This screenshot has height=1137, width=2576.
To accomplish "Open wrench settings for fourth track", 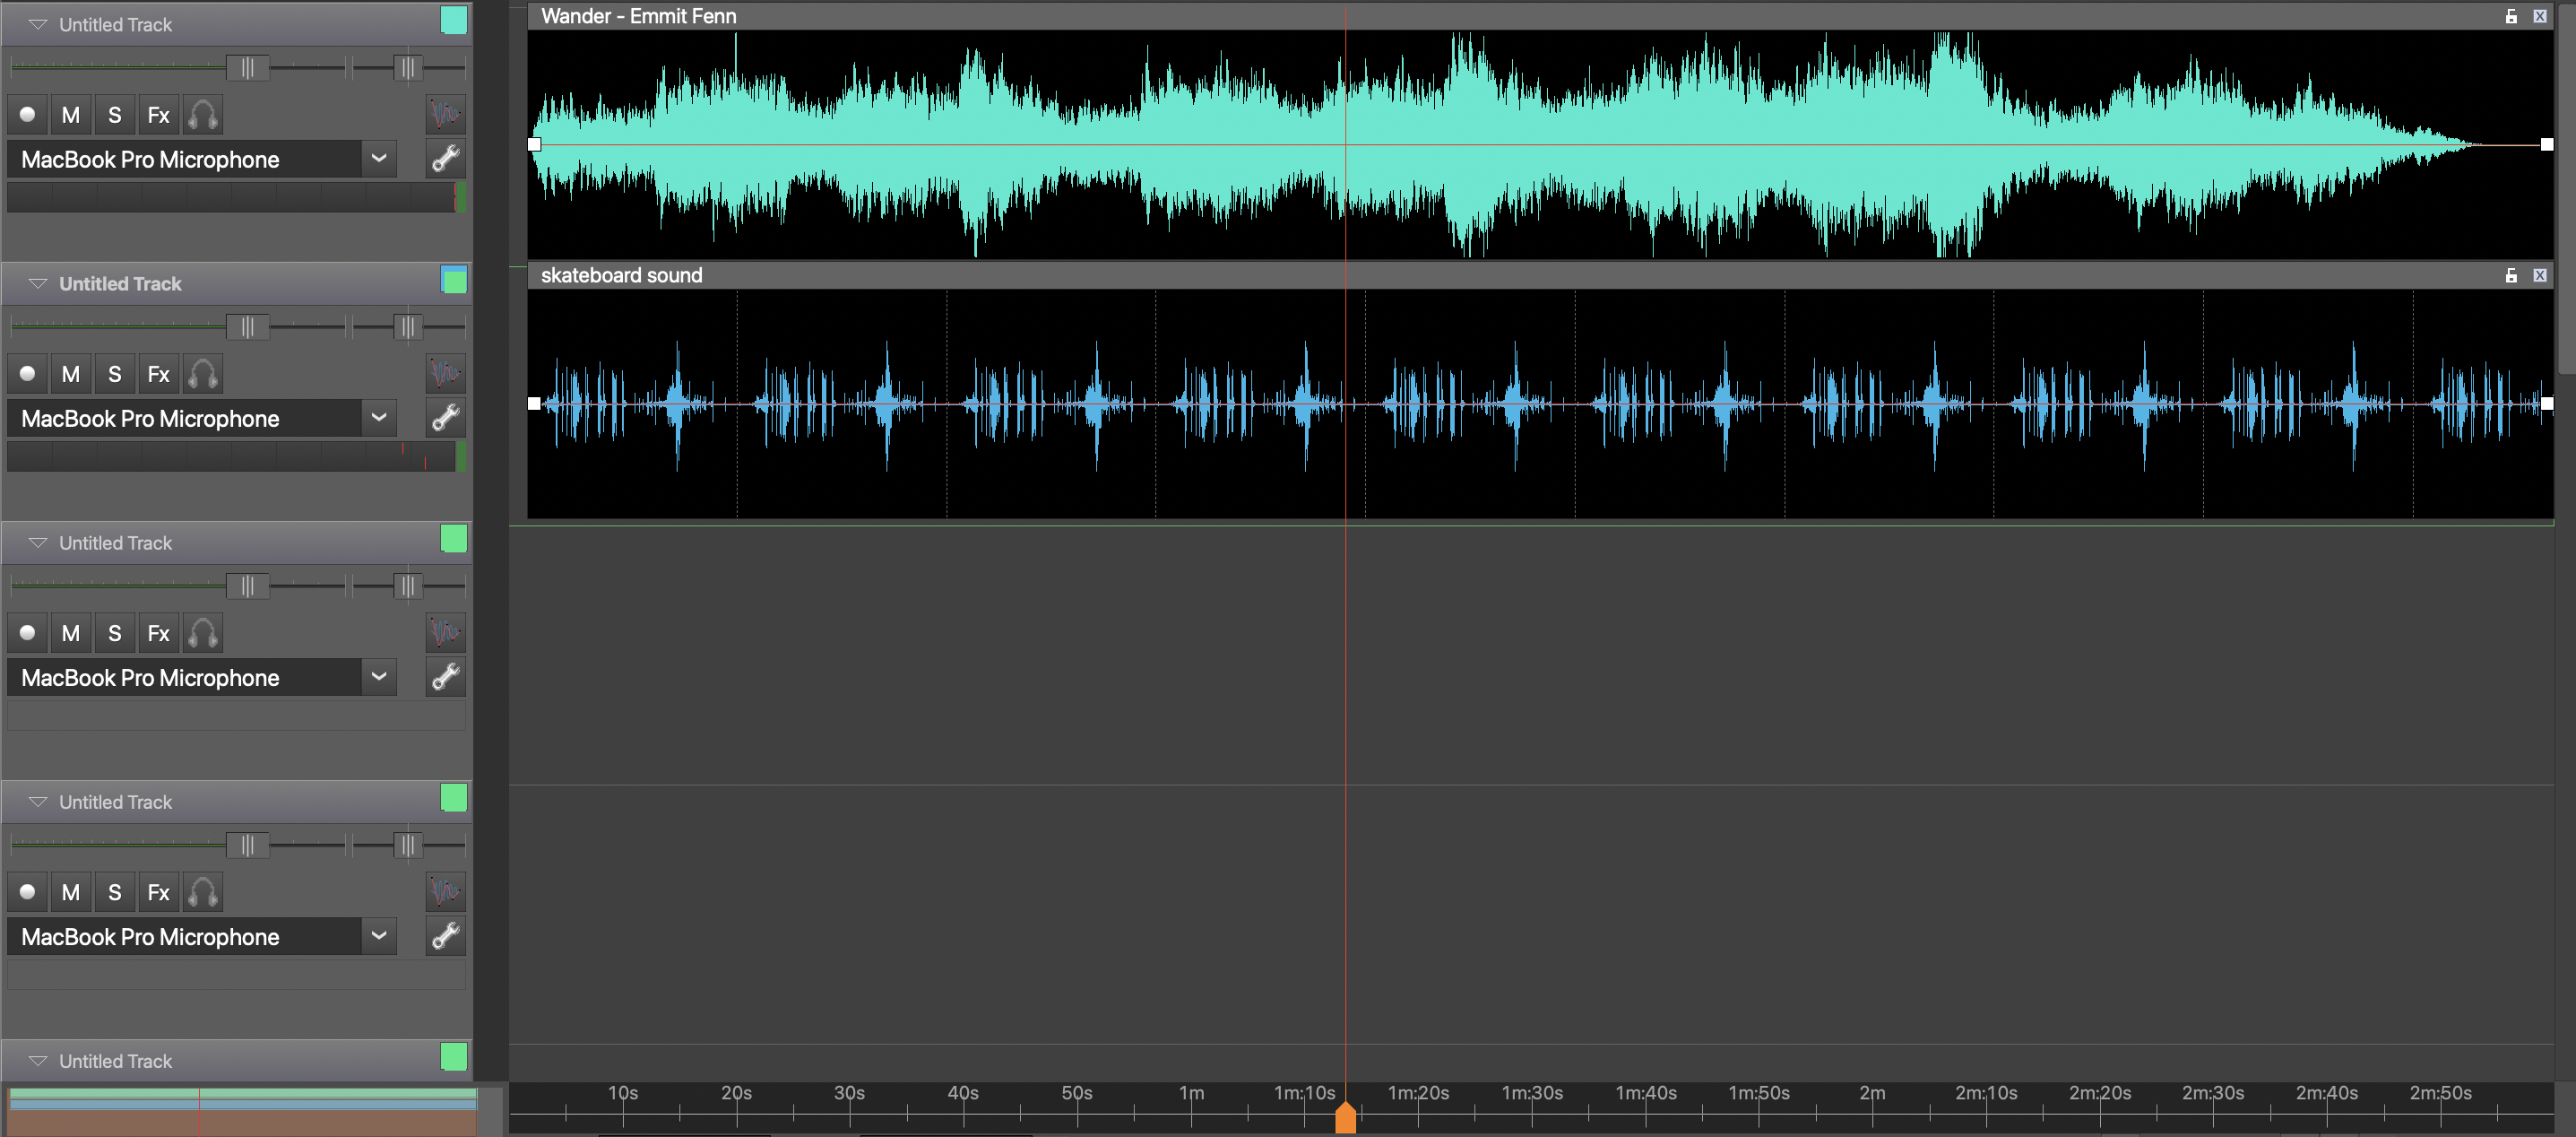I will [446, 936].
